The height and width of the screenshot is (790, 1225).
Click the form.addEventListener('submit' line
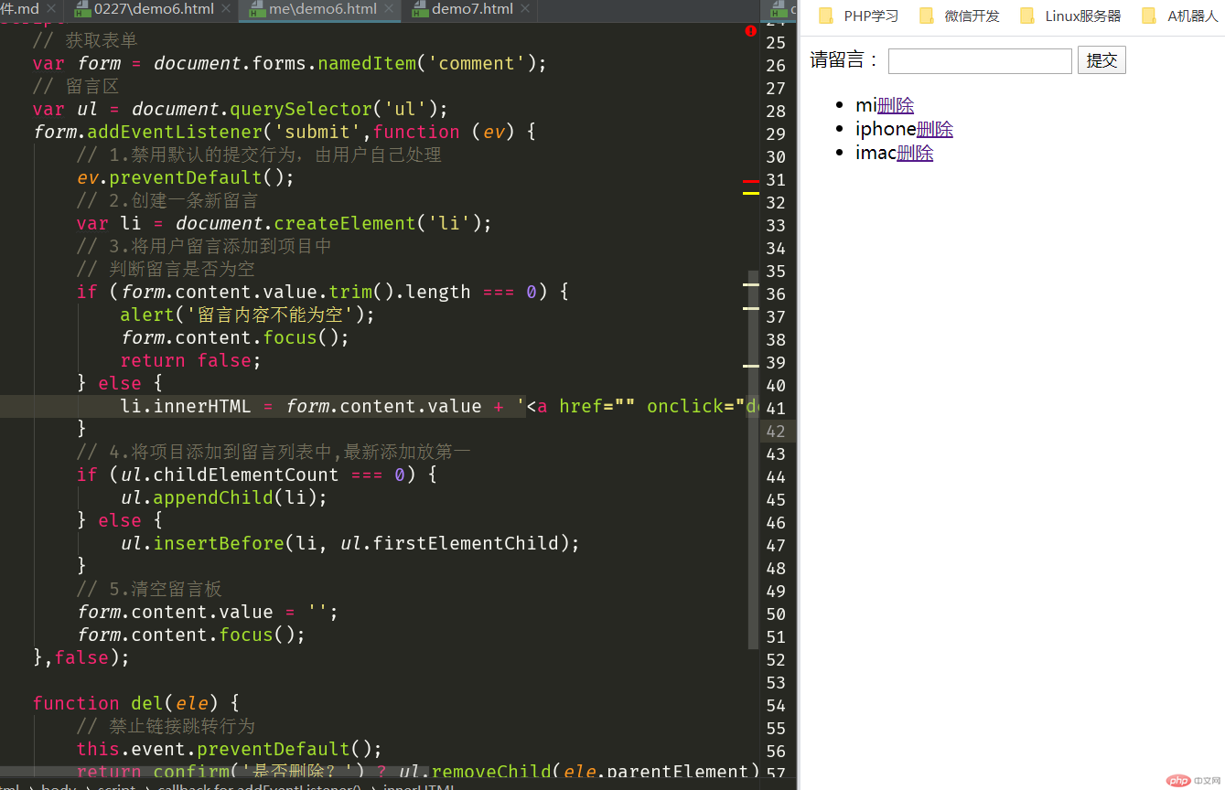click(x=285, y=132)
